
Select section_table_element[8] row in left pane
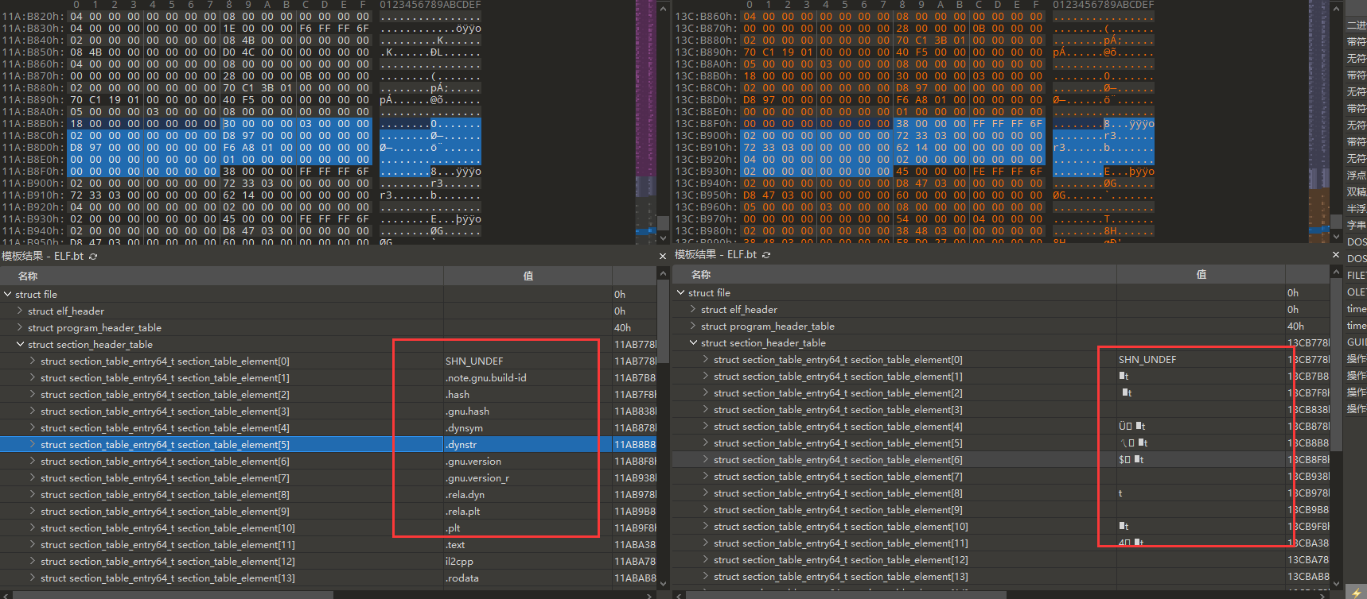pyautogui.click(x=328, y=495)
